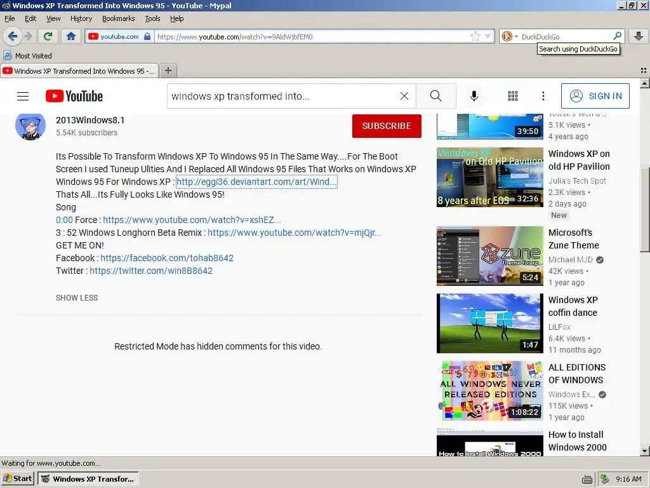
Task: Click the search magnifier in DuckDuckGo box
Action: [x=617, y=36]
